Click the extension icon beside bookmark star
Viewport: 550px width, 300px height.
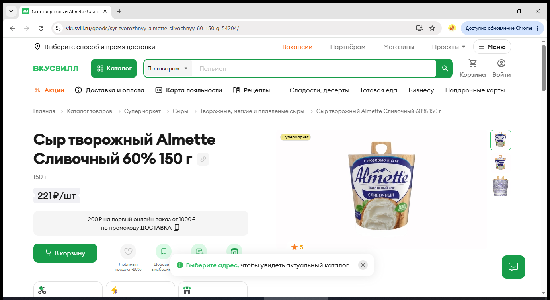[x=452, y=28]
